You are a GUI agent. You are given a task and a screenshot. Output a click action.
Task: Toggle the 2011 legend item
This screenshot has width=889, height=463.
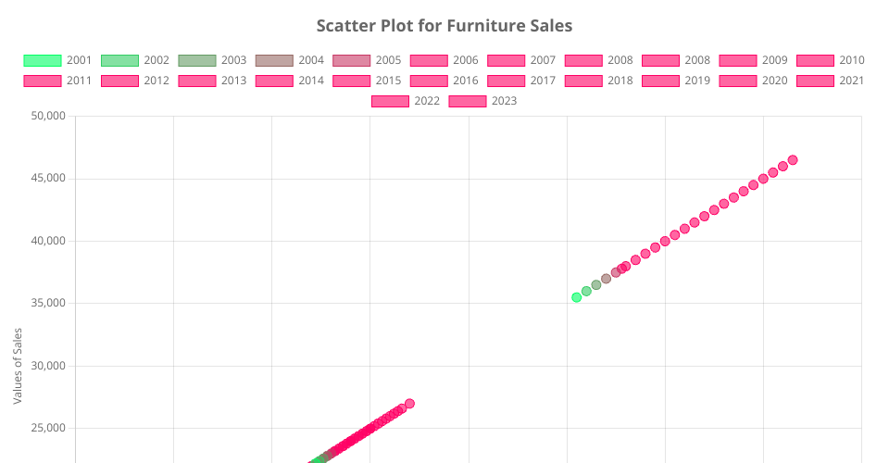tap(79, 81)
